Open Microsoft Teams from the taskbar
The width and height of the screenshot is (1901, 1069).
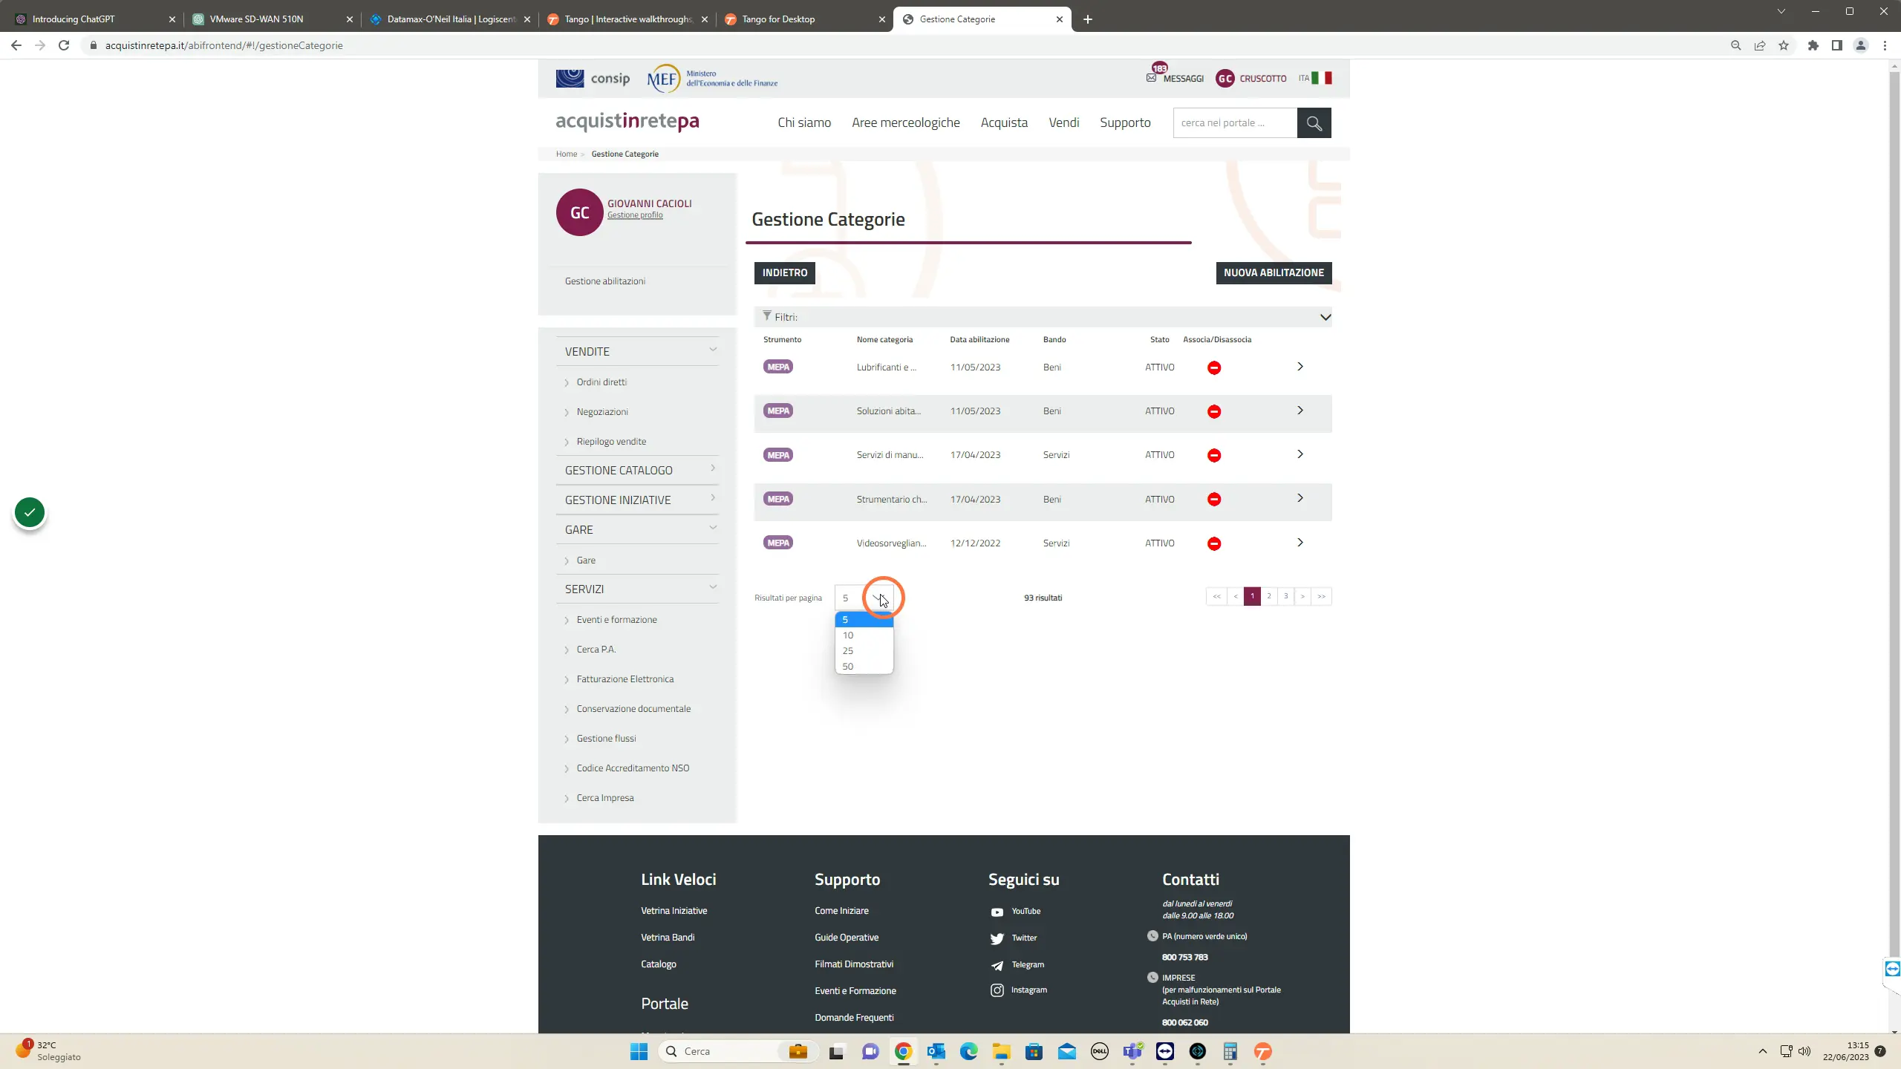[x=1132, y=1051]
